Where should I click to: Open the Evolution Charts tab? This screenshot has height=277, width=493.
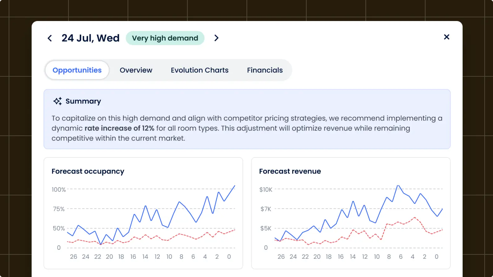(x=199, y=70)
